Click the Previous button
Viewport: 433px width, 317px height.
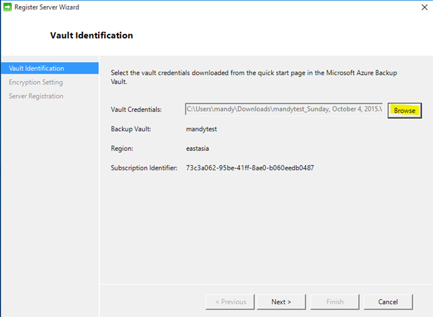[230, 302]
